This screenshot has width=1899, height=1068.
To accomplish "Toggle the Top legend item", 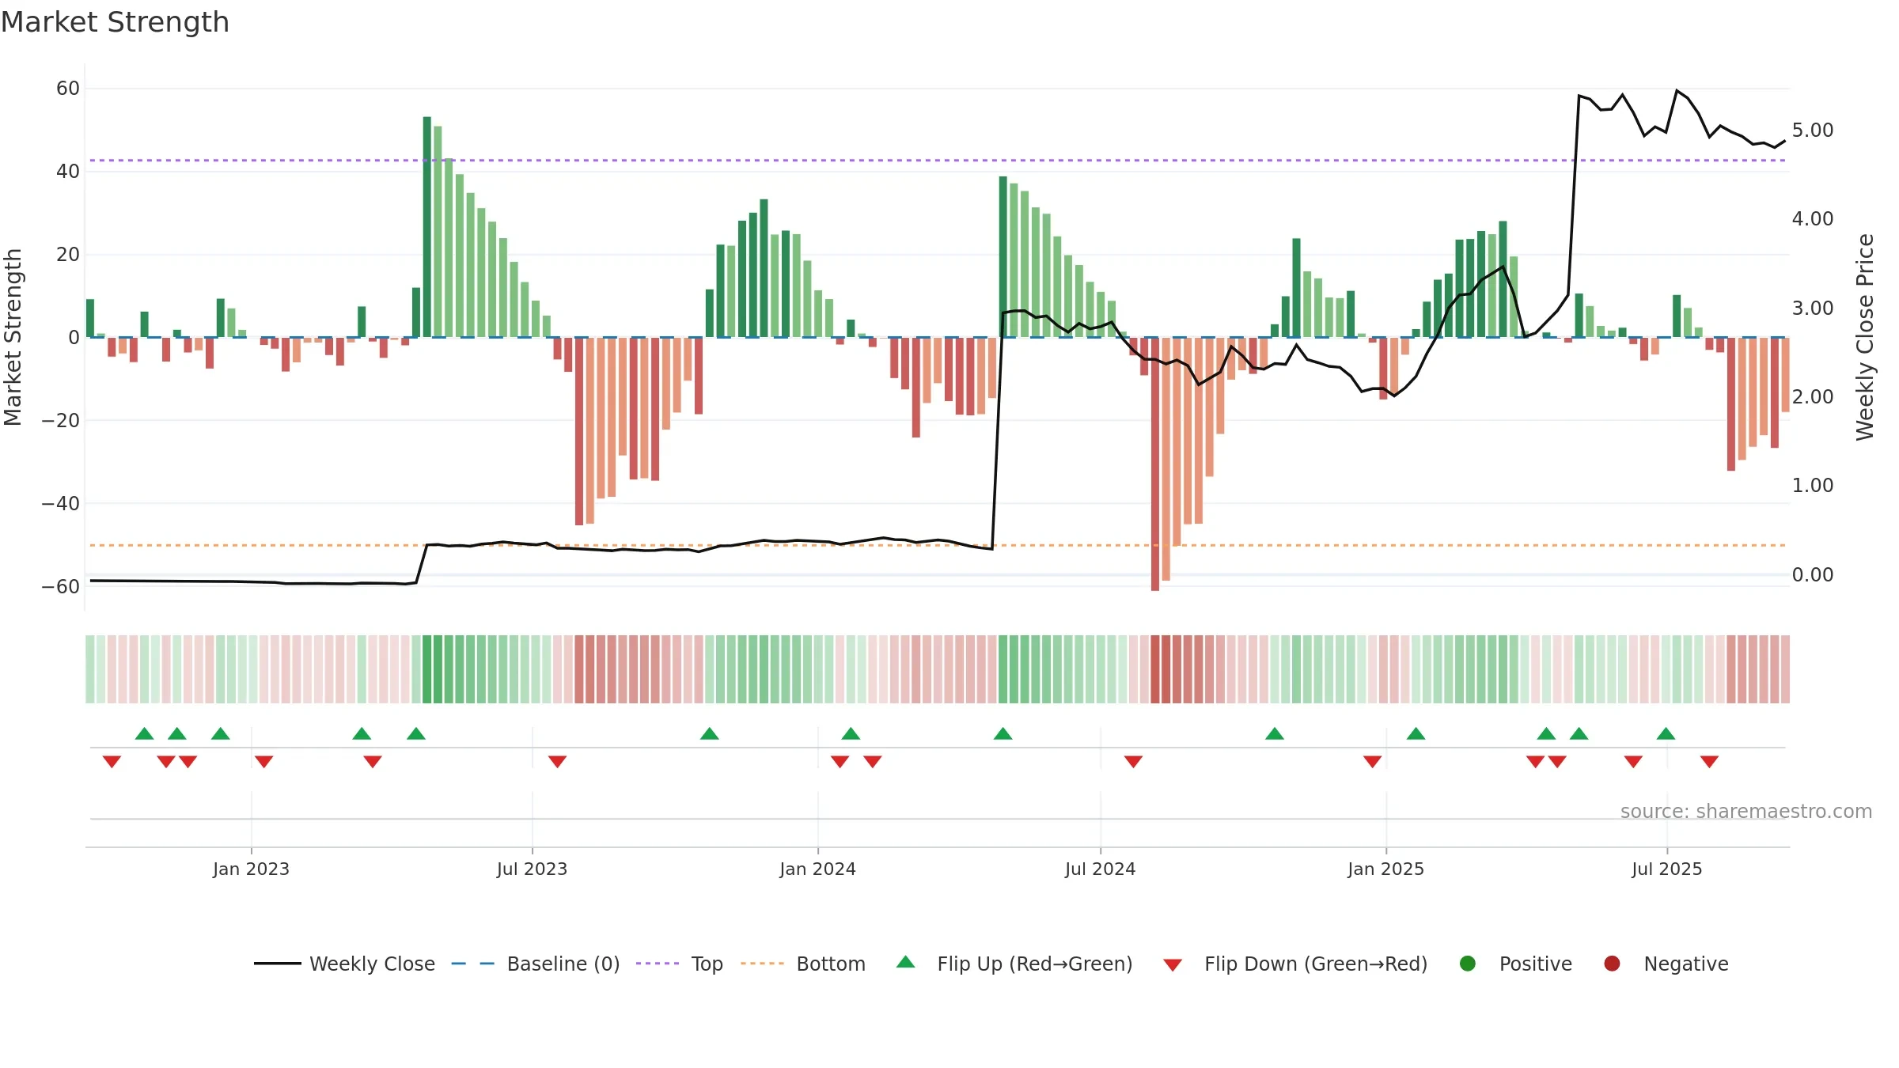I will coord(680,964).
